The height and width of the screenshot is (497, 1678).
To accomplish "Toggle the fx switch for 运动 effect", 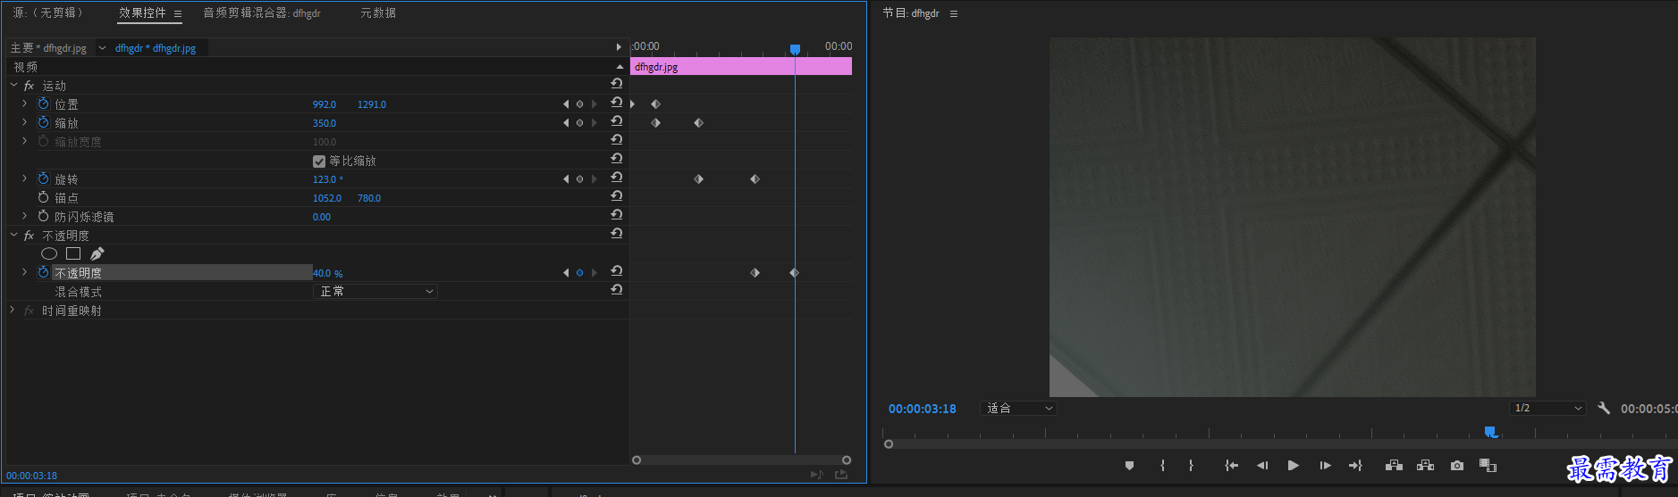I will [x=29, y=86].
